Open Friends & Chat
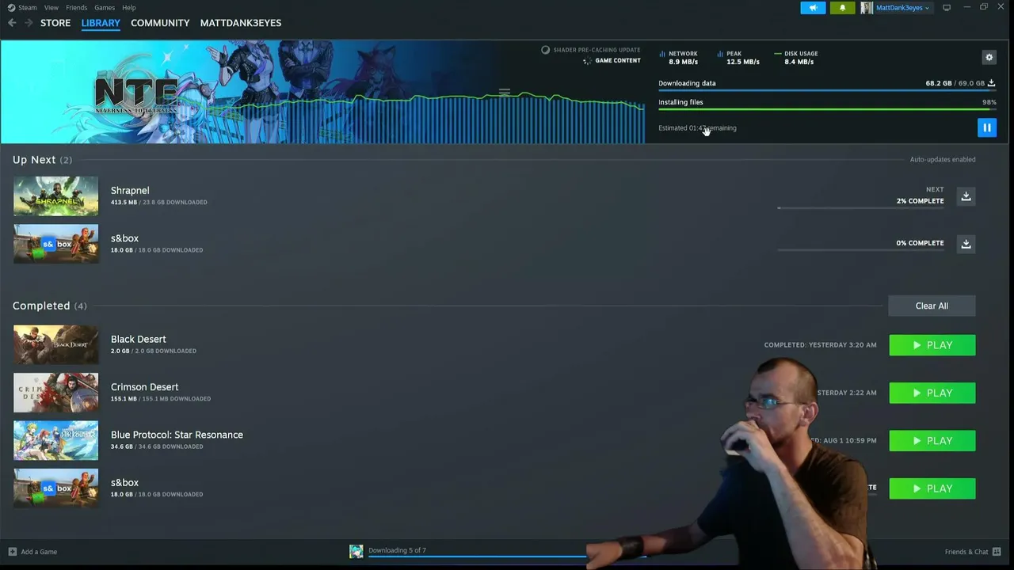The width and height of the screenshot is (1014, 570). pos(966,552)
